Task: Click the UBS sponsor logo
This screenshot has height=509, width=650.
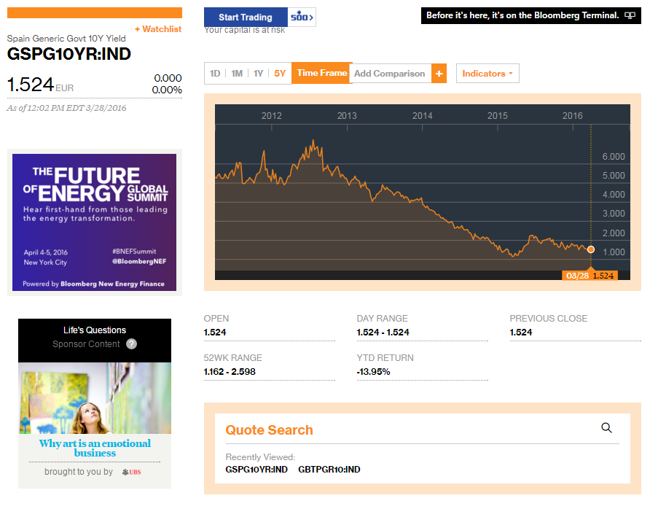Action: tap(131, 472)
